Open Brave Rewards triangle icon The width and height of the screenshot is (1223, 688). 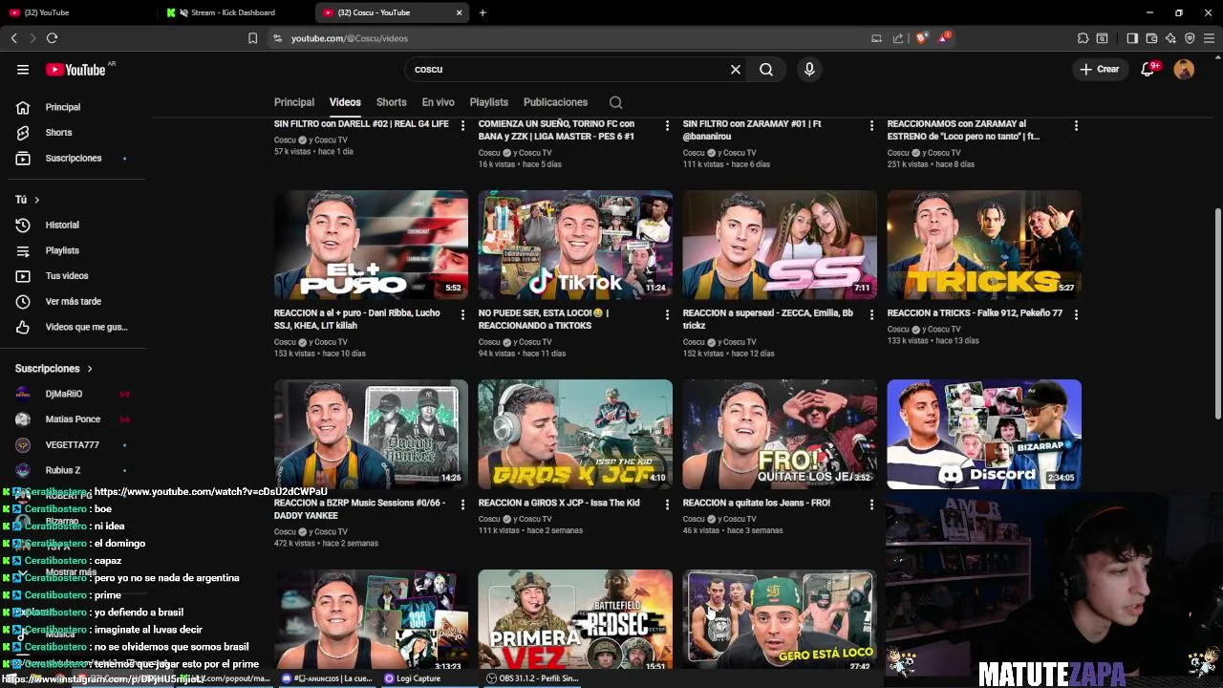pos(944,38)
